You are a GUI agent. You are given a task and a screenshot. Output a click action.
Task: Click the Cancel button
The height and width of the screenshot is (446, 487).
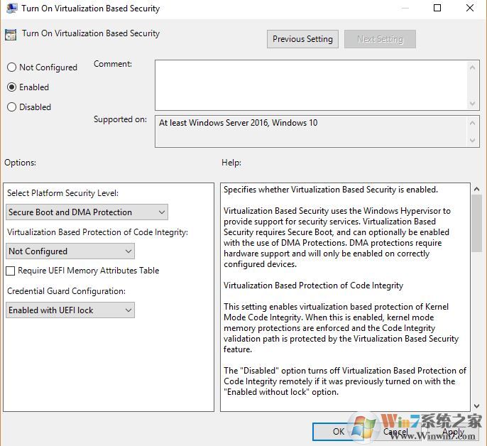pyautogui.click(x=395, y=431)
